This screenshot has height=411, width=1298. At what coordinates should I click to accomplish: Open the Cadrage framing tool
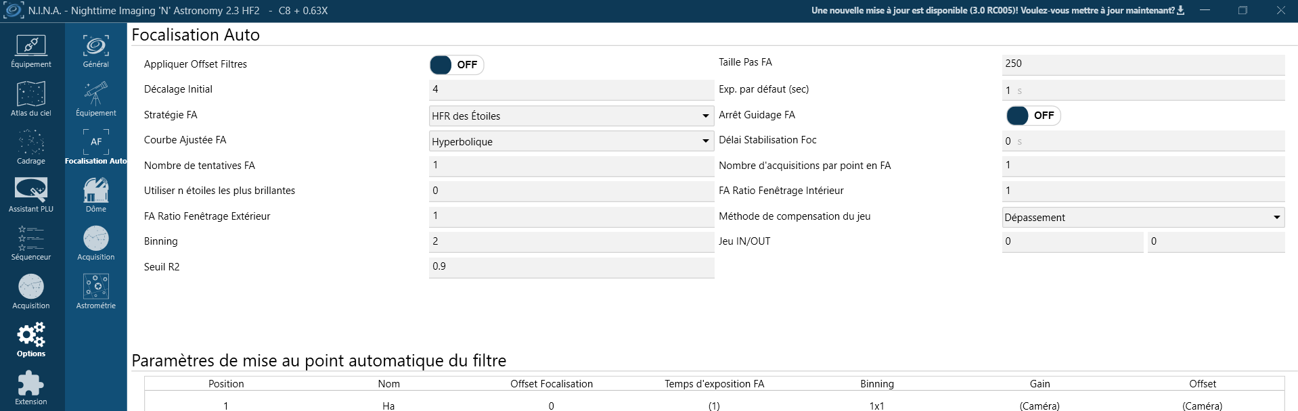pyautogui.click(x=31, y=147)
